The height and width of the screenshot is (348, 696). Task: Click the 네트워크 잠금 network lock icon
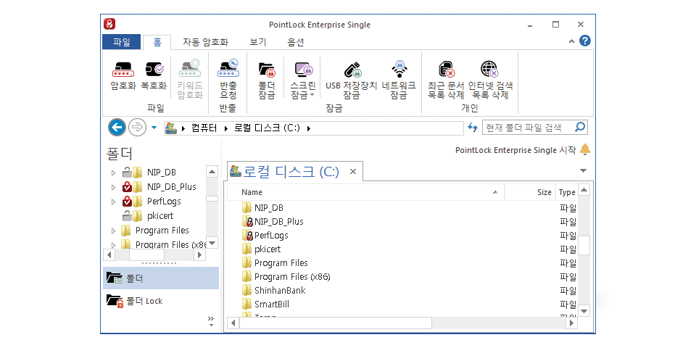tap(399, 69)
